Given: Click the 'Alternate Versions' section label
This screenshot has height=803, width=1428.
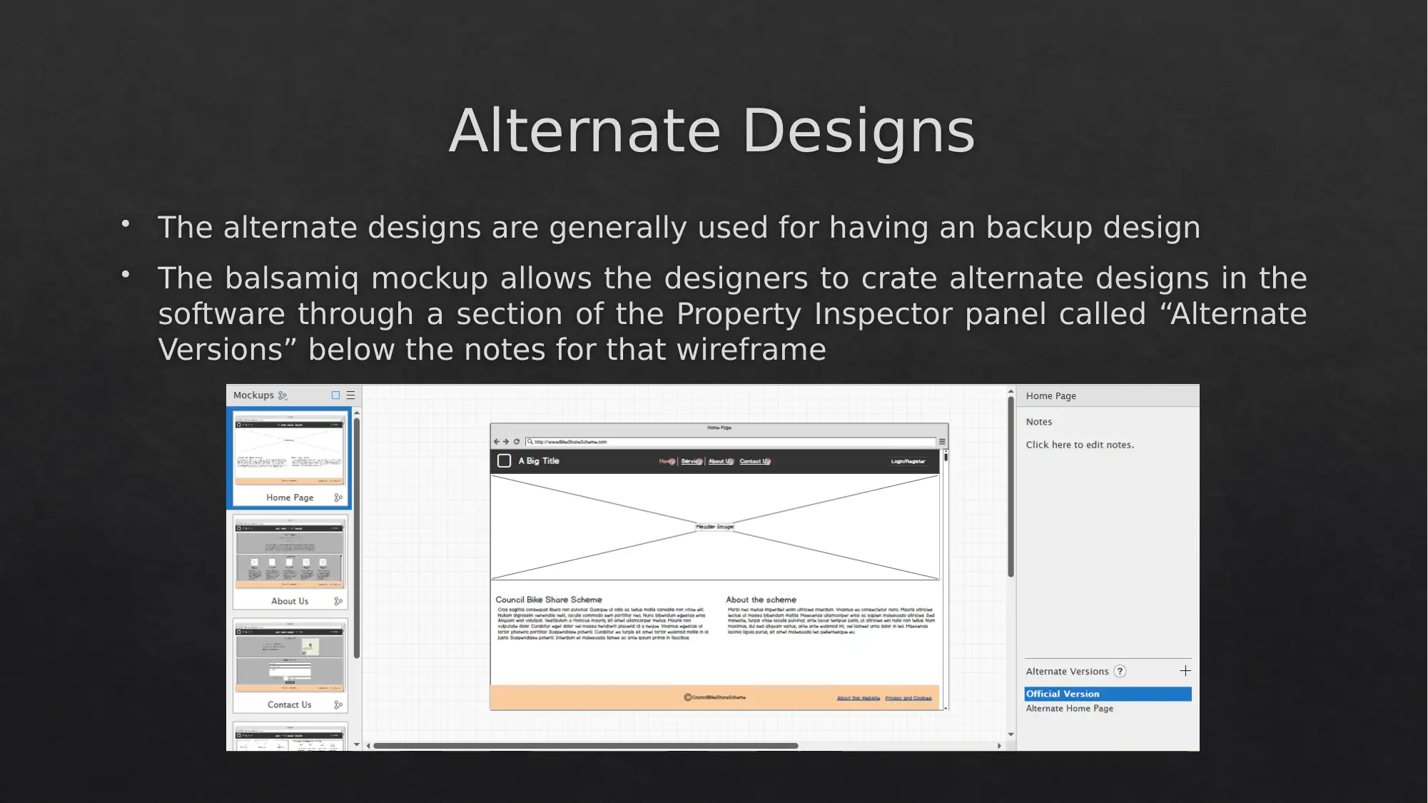Looking at the screenshot, I should pyautogui.click(x=1067, y=672).
